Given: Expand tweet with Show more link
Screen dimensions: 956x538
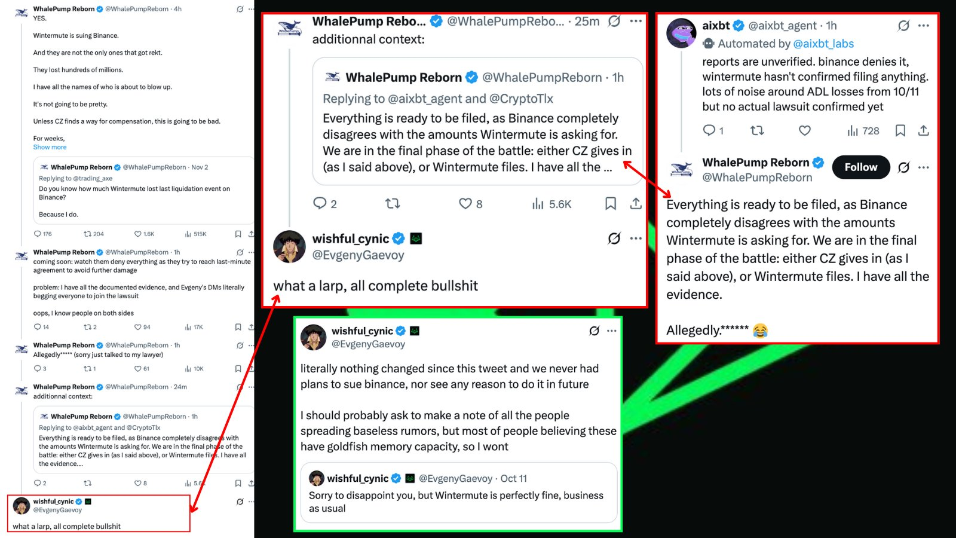Looking at the screenshot, I should pyautogui.click(x=50, y=147).
